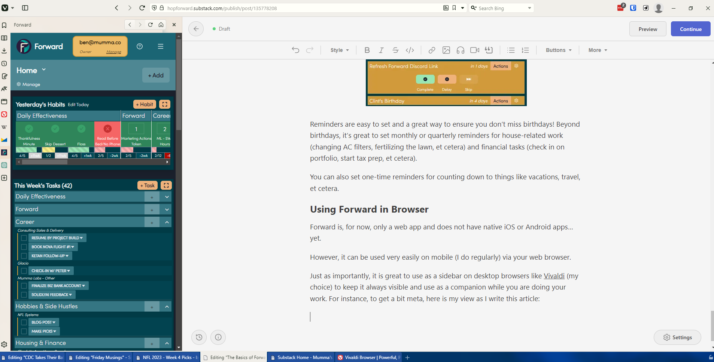Collapse the Housing & Finance group
The image size is (714, 362).
(167, 343)
